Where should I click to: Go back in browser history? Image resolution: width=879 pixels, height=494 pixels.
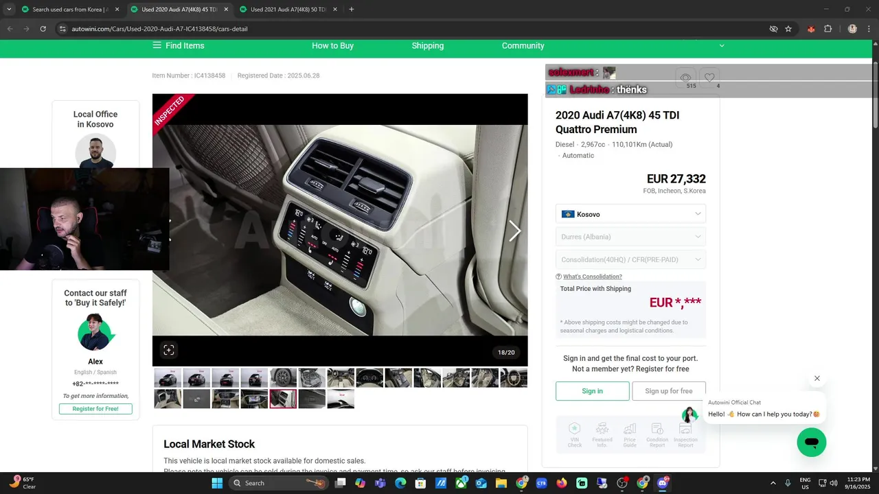point(10,29)
